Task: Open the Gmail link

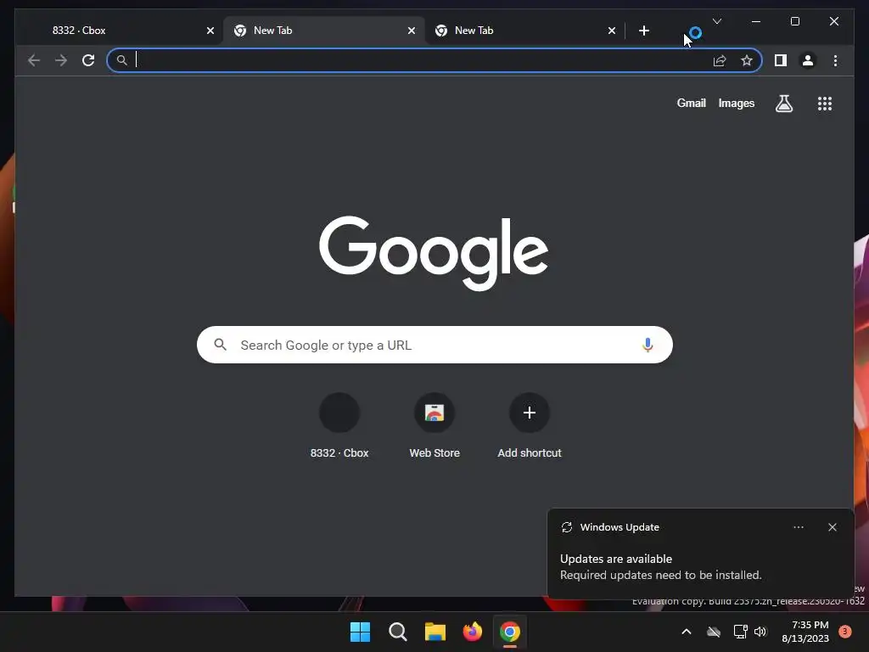Action: [691, 103]
